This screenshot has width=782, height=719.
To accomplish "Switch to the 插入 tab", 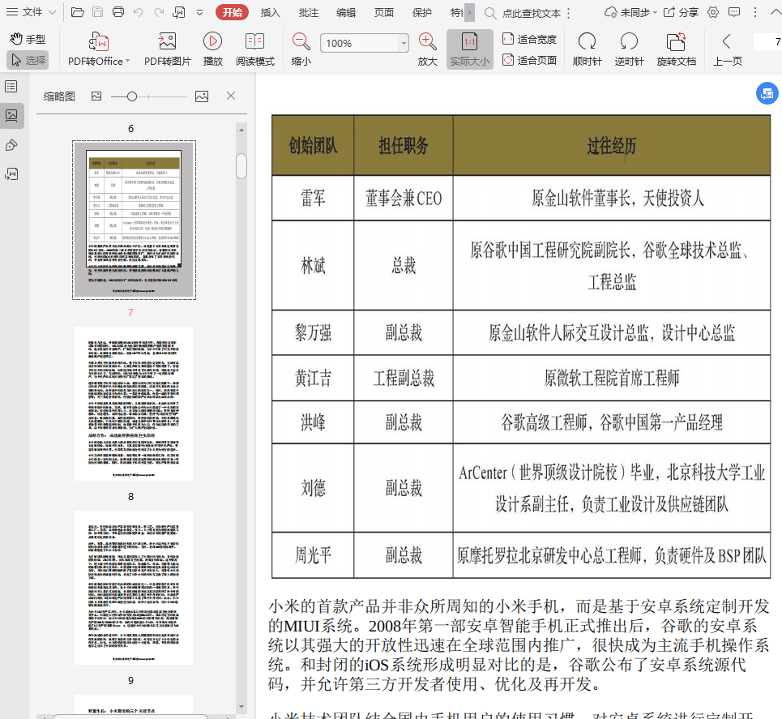I will tap(271, 13).
